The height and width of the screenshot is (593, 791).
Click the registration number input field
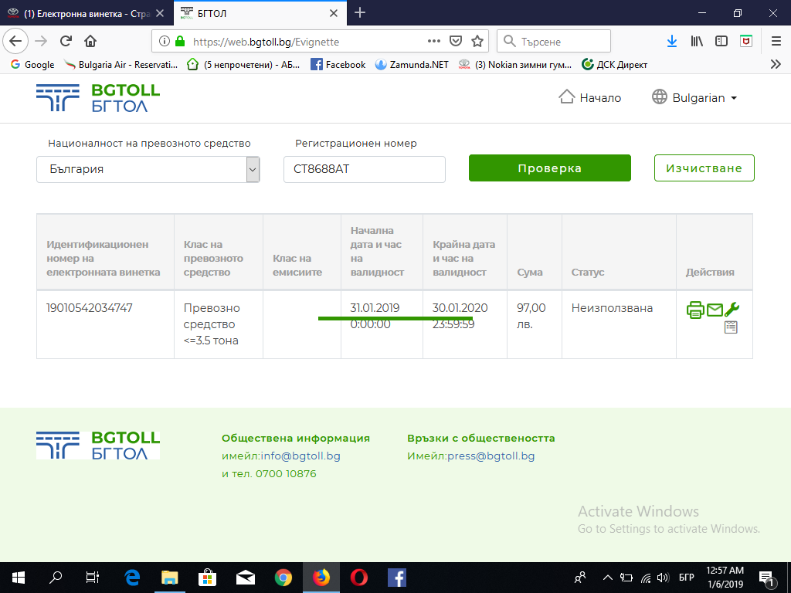point(364,169)
